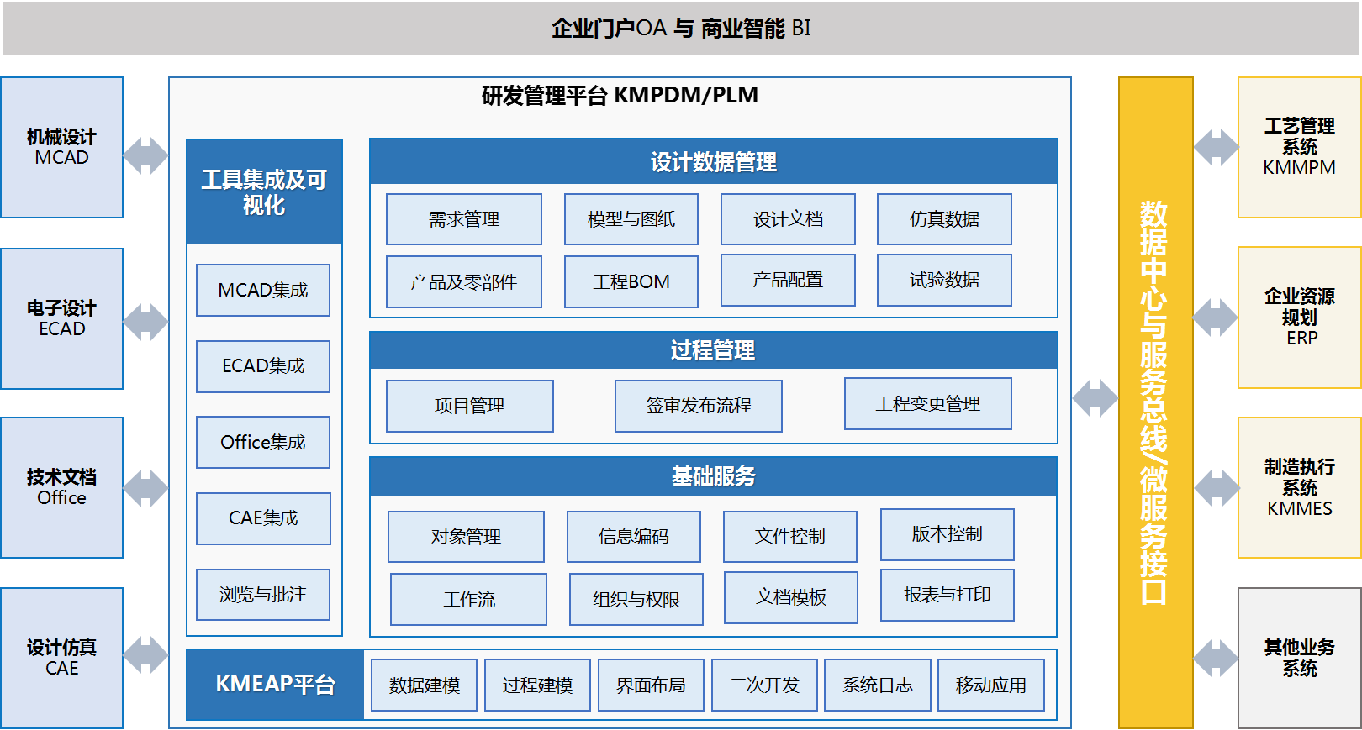
Task: Click the MCAD集成 box
Action: (x=263, y=291)
